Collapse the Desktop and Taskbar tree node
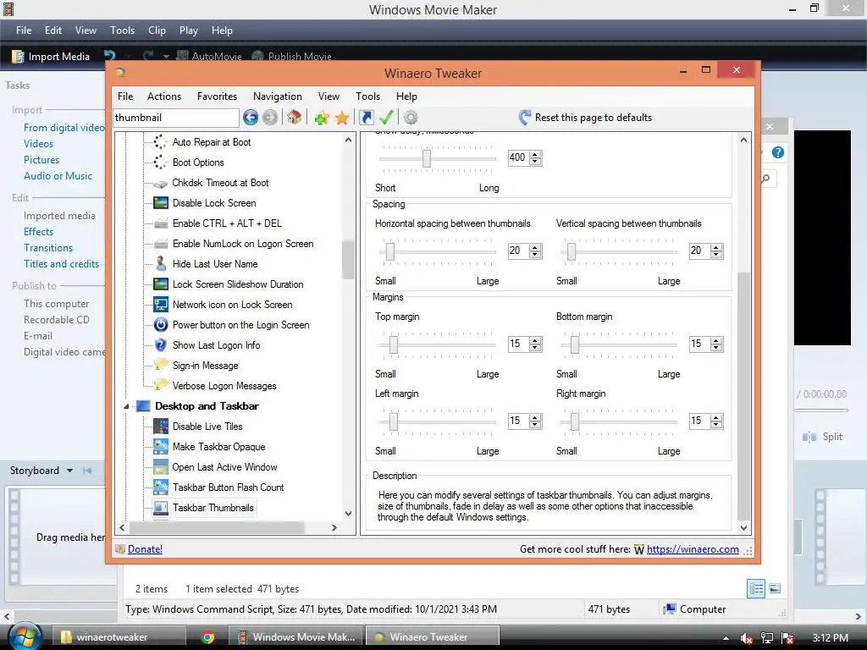 pos(126,406)
